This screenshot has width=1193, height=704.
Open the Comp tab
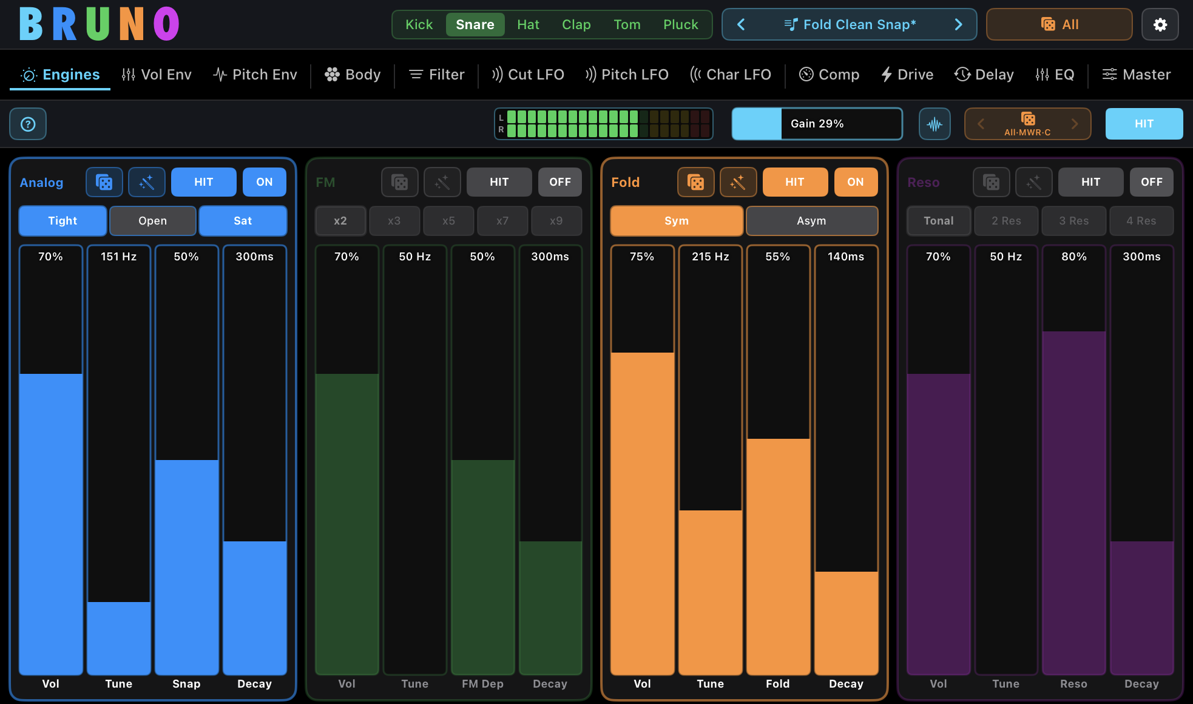(x=829, y=75)
